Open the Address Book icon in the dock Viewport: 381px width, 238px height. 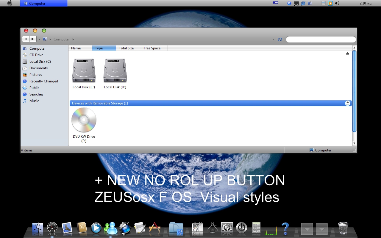coord(81,228)
